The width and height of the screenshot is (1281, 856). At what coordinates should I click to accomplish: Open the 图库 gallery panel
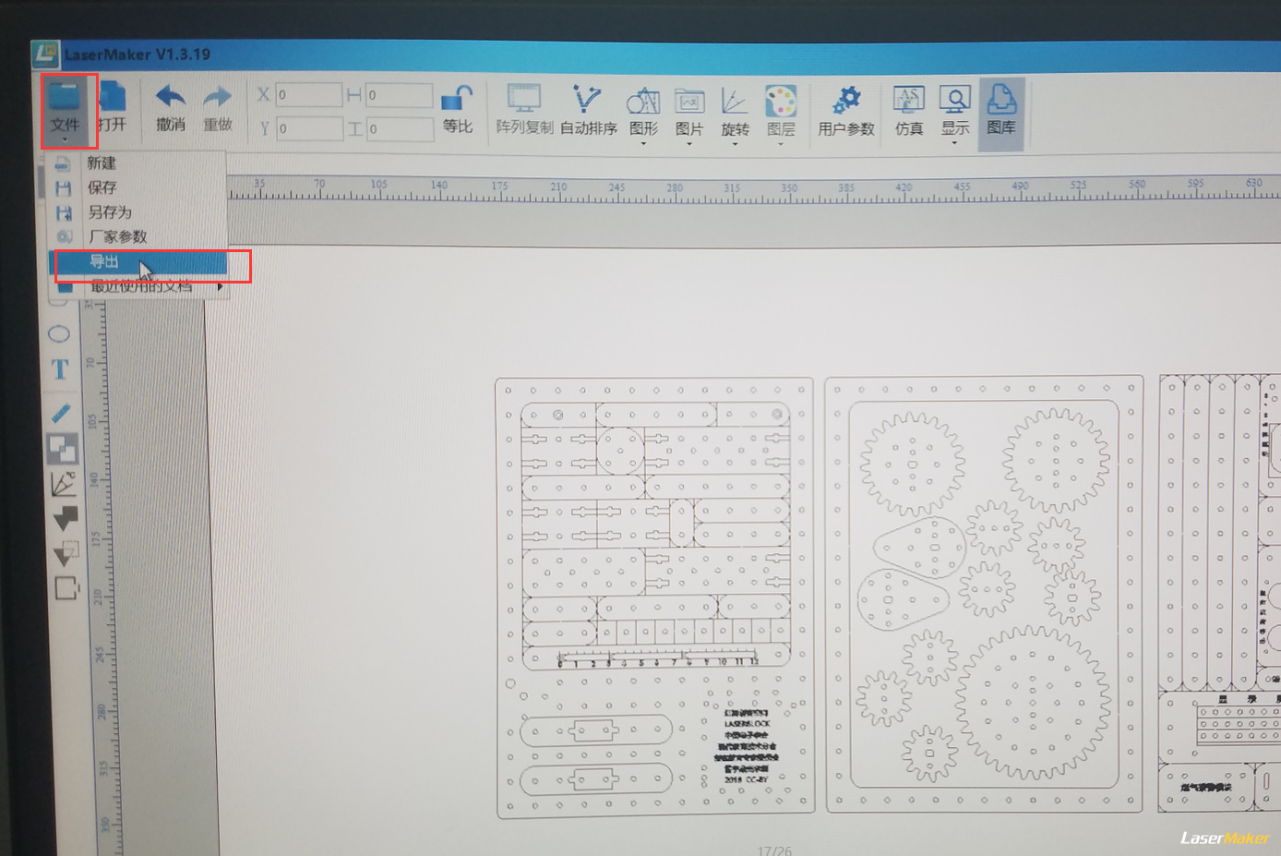[1001, 112]
